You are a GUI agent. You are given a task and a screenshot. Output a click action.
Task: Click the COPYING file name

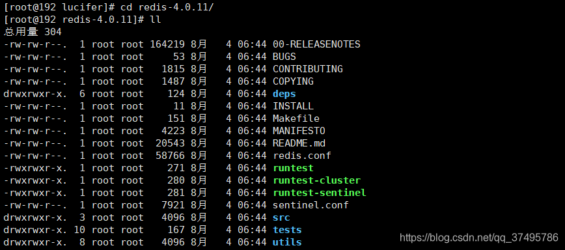point(293,81)
